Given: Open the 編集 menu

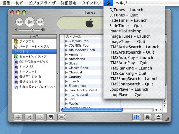Looking at the screenshot, I should click(x=6, y=3).
